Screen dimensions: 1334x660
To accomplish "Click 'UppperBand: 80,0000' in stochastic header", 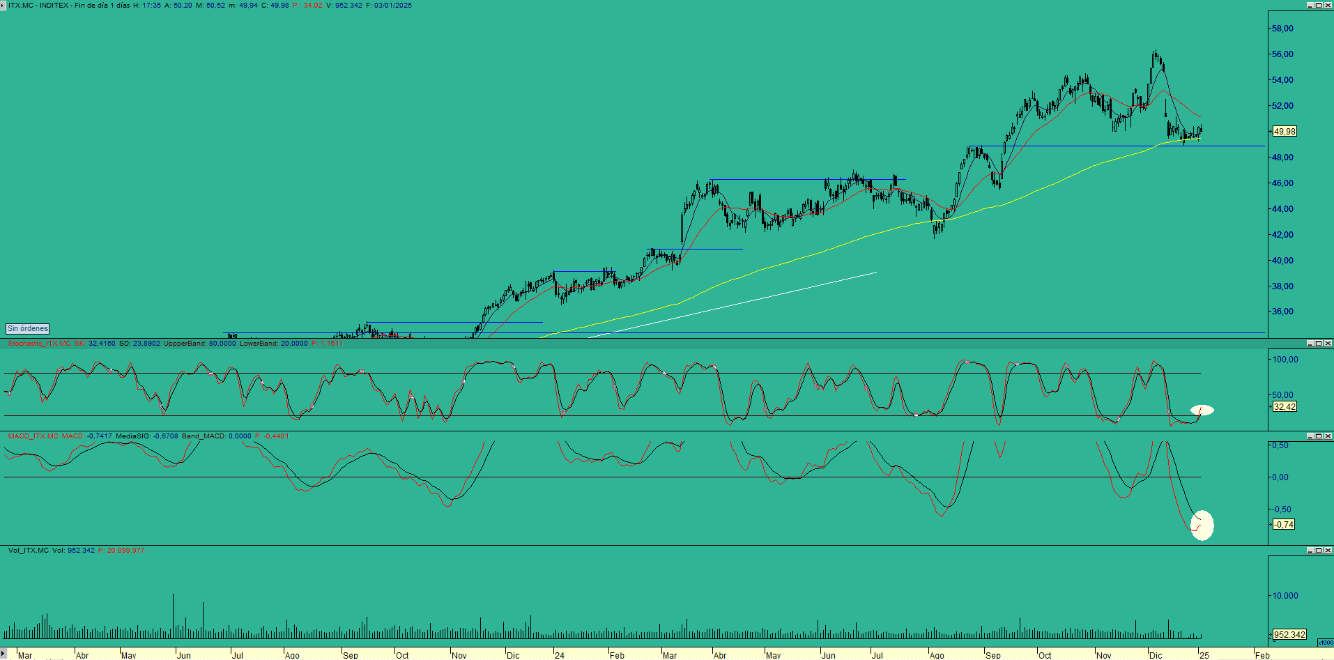I will pos(200,343).
